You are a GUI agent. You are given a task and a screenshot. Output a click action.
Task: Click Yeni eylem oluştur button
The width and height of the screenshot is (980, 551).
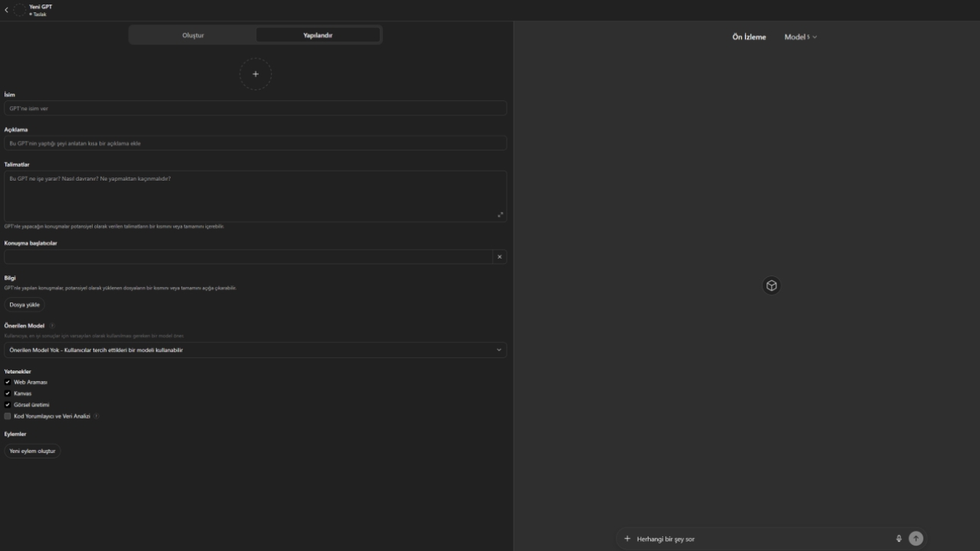coord(32,452)
